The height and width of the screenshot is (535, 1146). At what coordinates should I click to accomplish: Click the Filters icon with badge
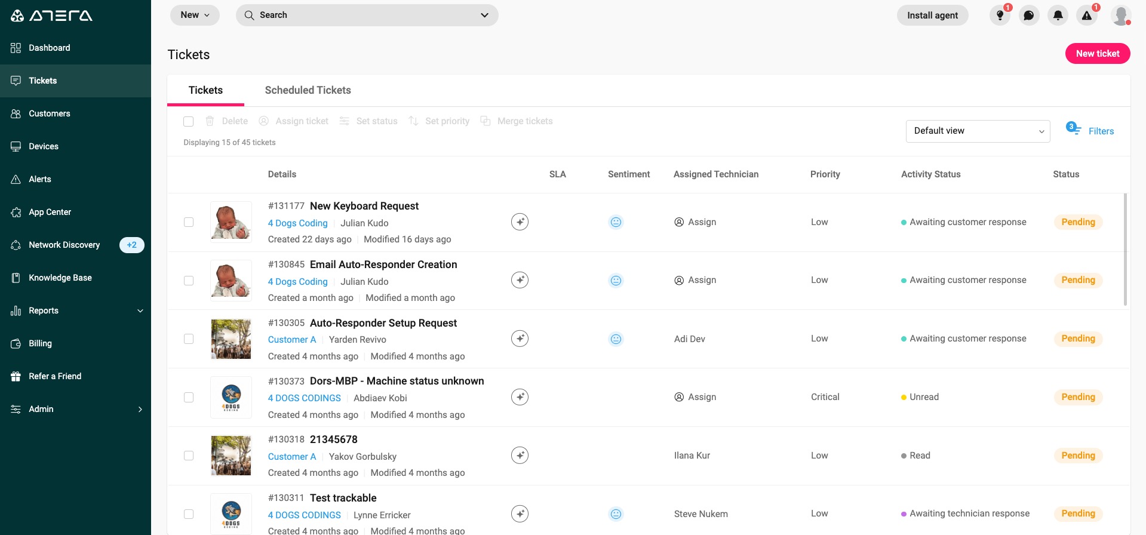[1073, 129]
